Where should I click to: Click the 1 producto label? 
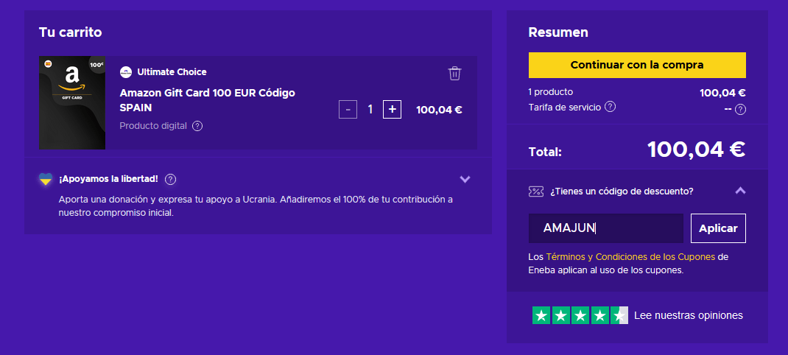click(550, 92)
